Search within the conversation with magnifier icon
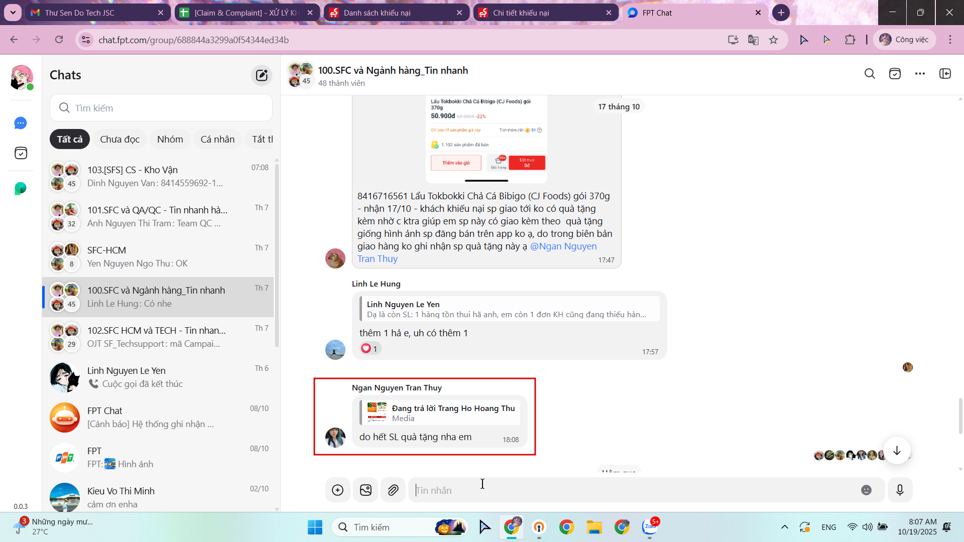The height and width of the screenshot is (542, 964). click(x=870, y=74)
